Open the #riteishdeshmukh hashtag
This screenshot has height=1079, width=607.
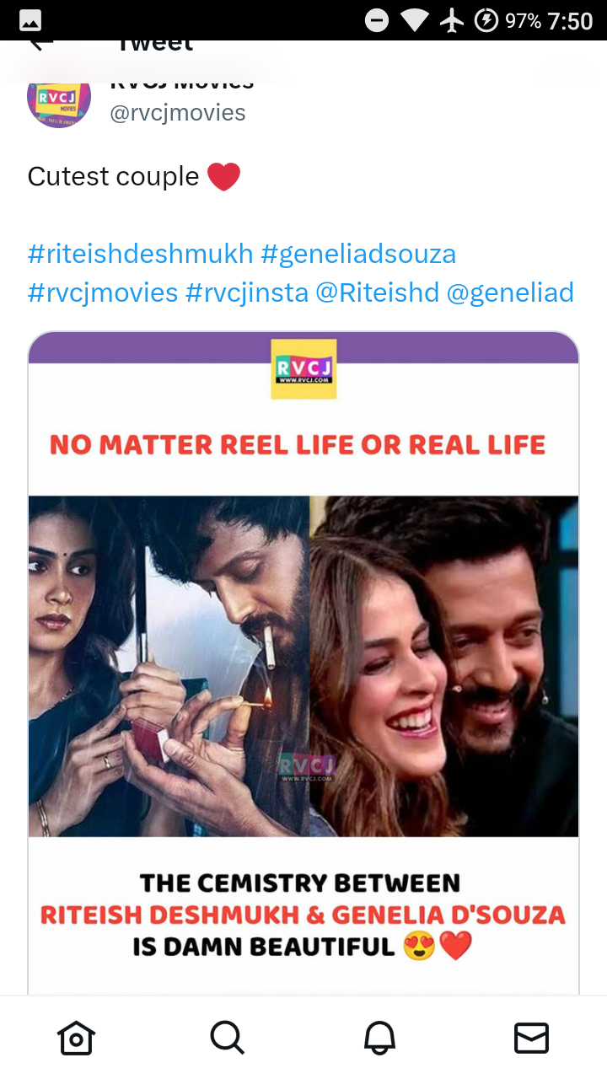(x=140, y=254)
